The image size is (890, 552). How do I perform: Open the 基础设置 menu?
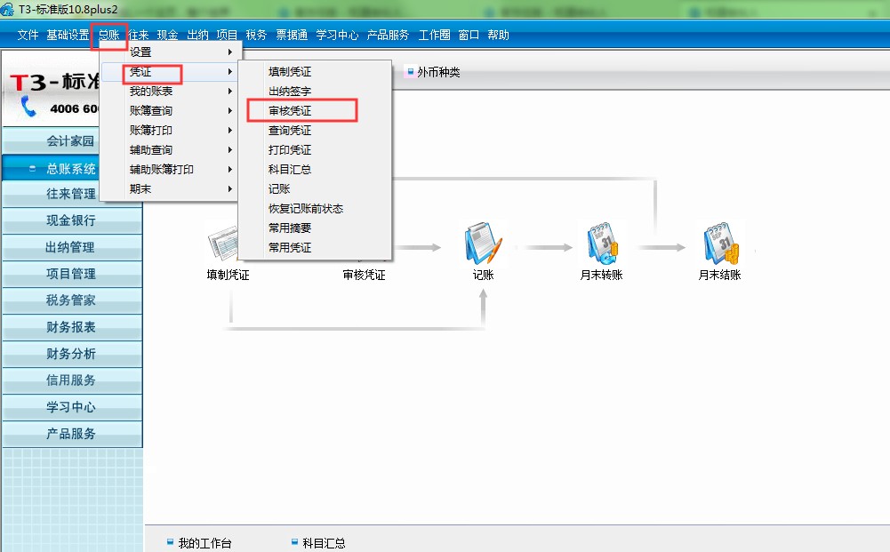(x=68, y=36)
